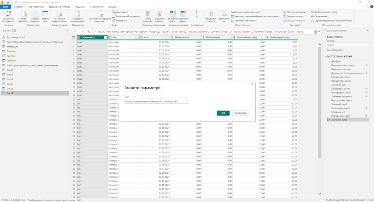
Task: Click Видалити рядки remove rows icon
Action: coord(183,14)
